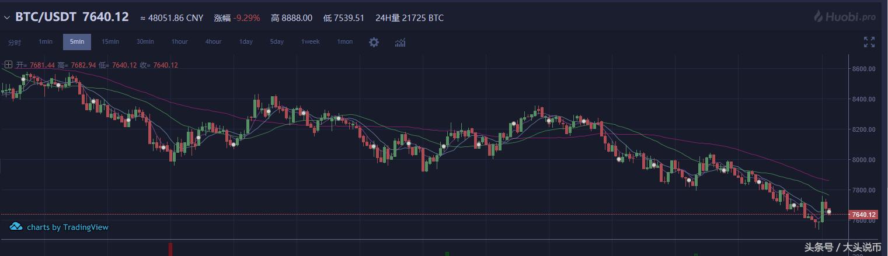Pick the 4hour timeframe

coord(213,42)
